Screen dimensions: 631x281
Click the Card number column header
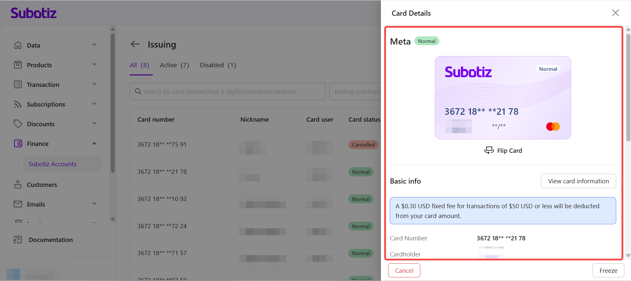pyautogui.click(x=156, y=120)
